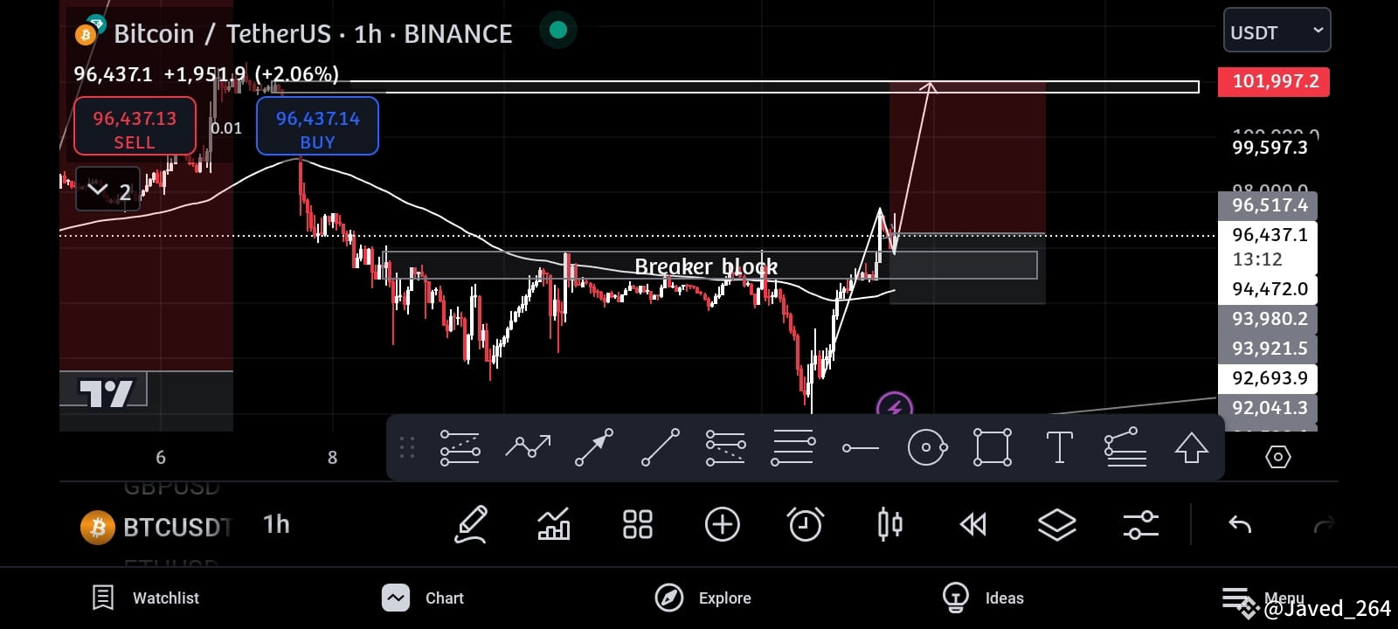Tap the plus circle add icon
This screenshot has height=629, width=1398.
coord(722,524)
